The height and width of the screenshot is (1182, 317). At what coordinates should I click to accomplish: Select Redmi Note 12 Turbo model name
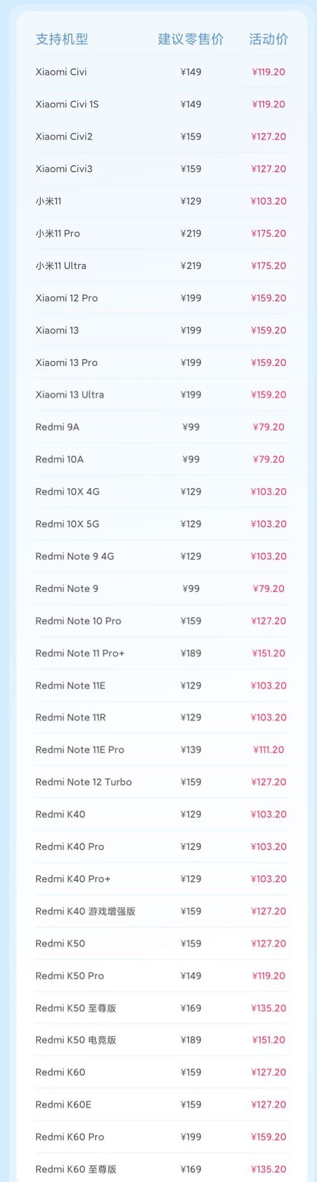coord(83,782)
